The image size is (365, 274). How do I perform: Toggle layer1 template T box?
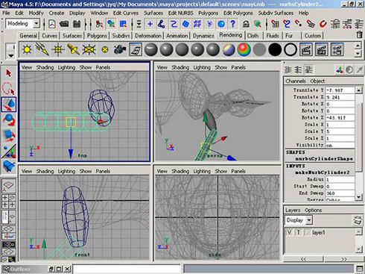pos(299,232)
